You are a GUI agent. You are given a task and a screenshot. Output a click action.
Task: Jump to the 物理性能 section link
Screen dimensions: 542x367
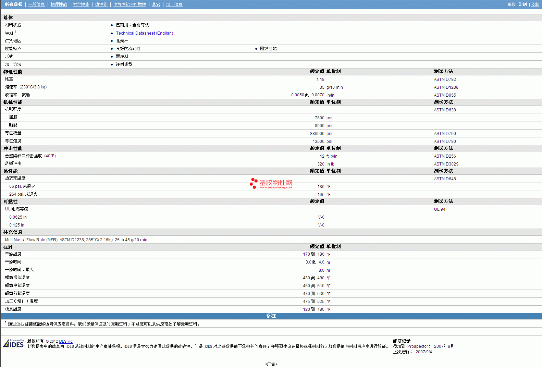click(x=59, y=4)
